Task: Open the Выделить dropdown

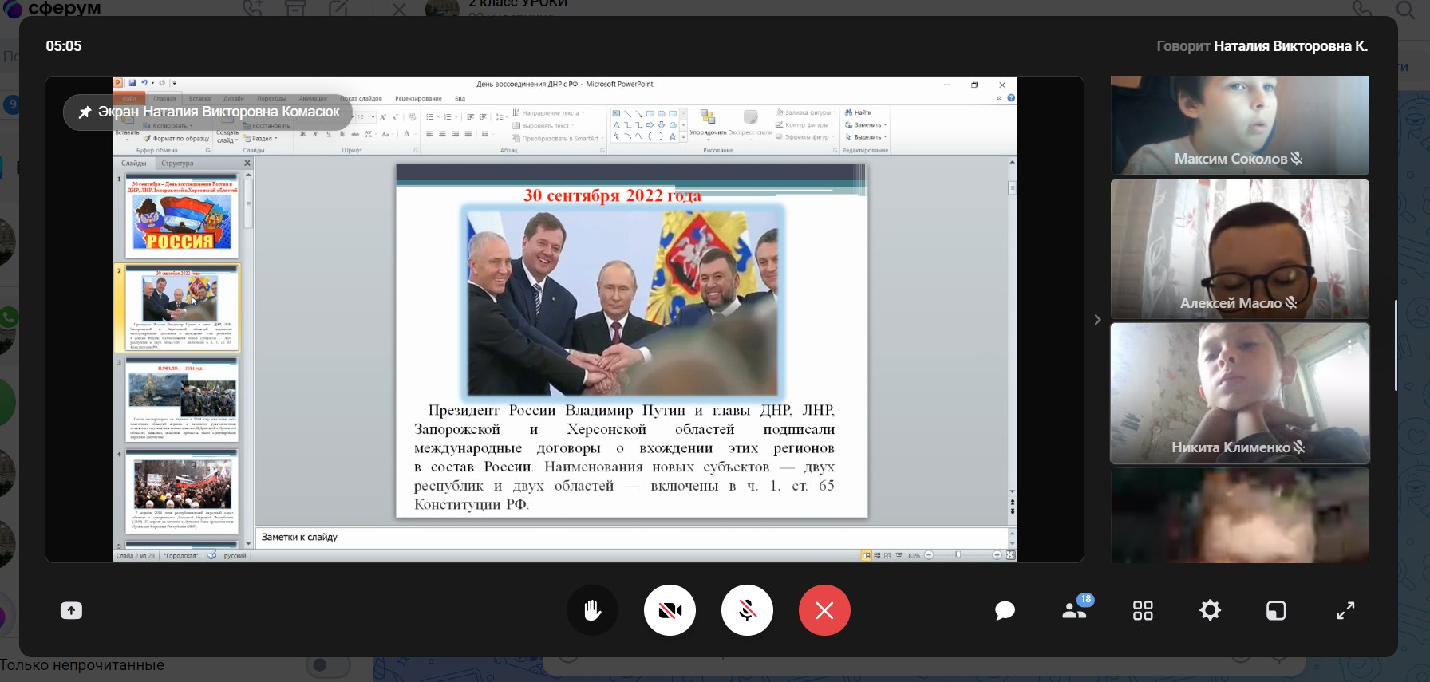Action: 866,136
